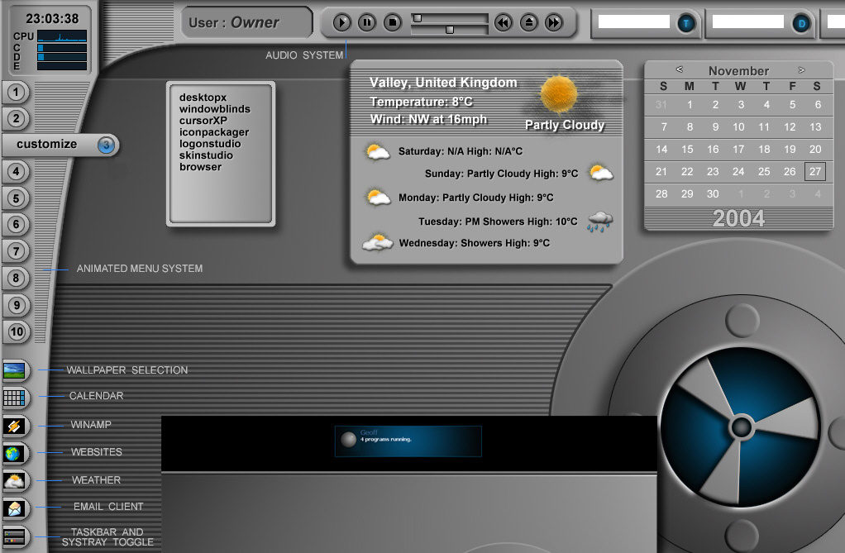Screen dimensions: 845x553
Task: Click the blue T search button
Action: click(686, 23)
